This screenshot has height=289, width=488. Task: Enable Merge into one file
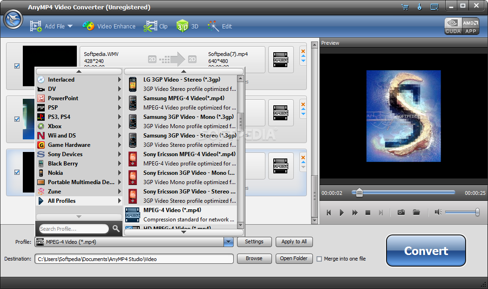click(x=319, y=259)
